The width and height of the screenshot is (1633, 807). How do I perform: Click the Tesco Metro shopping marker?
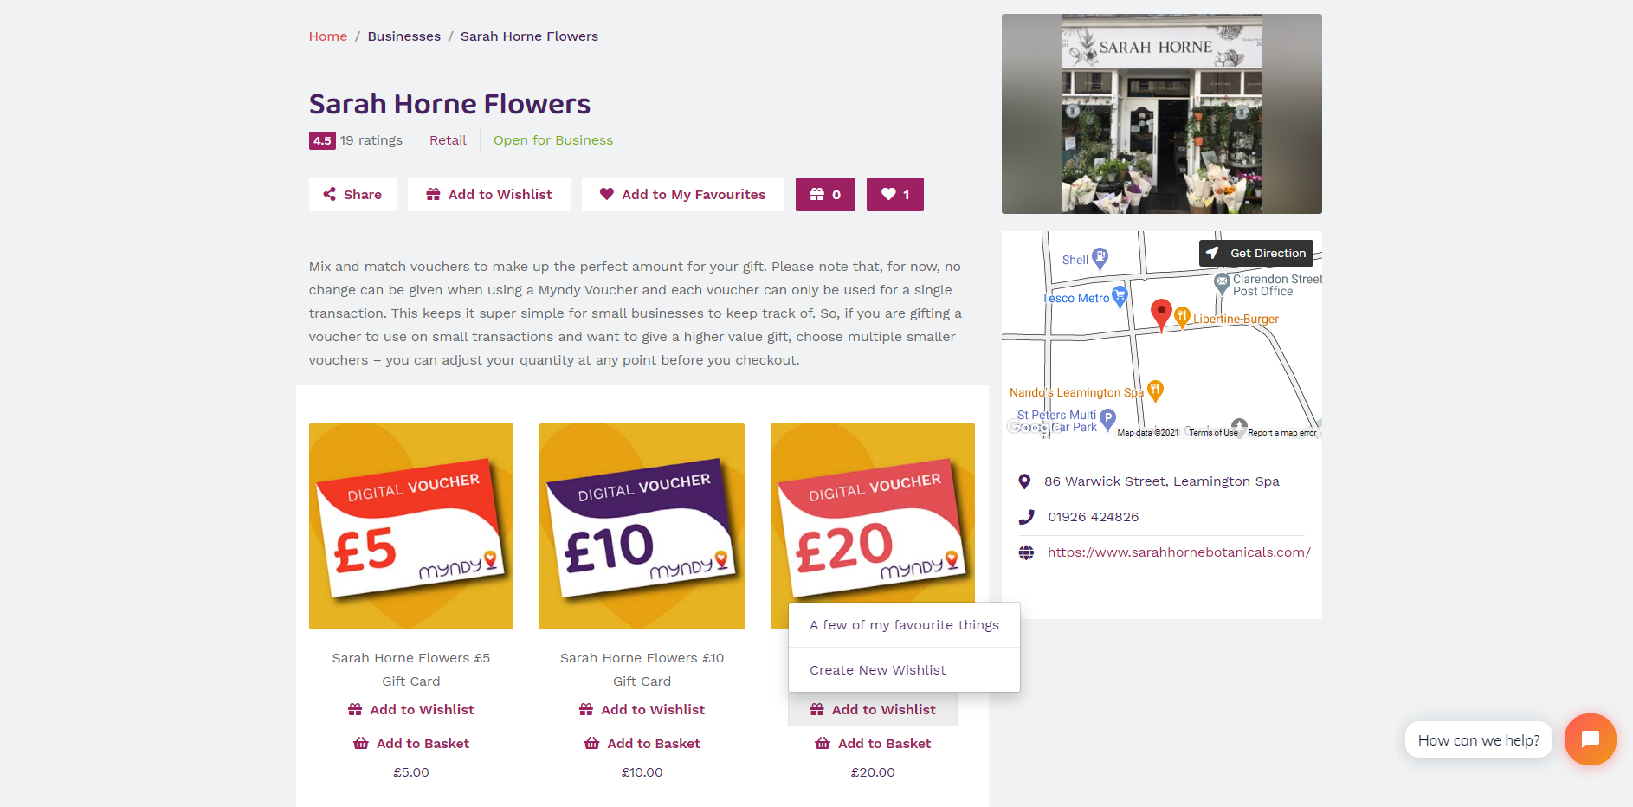coord(1120,297)
